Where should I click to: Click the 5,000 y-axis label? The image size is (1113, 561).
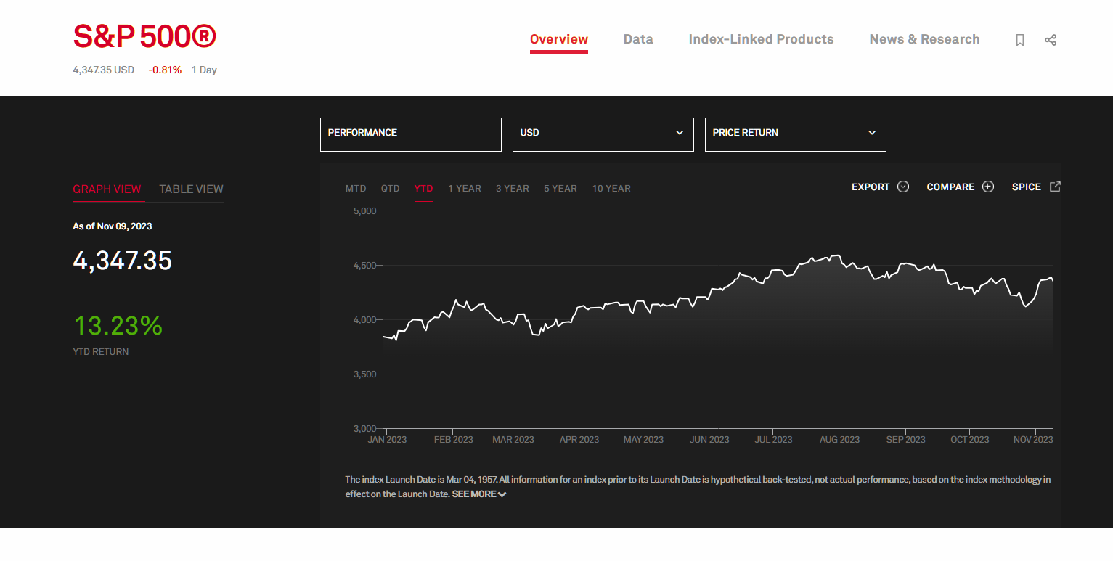tap(364, 211)
